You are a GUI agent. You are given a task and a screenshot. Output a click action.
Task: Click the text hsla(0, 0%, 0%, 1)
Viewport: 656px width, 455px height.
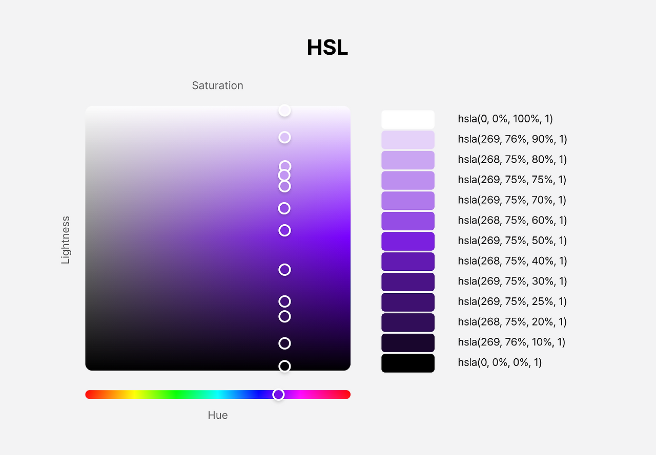500,362
